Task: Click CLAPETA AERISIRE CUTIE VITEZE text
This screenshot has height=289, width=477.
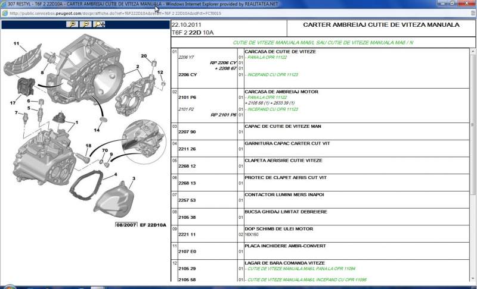Action: [284, 161]
